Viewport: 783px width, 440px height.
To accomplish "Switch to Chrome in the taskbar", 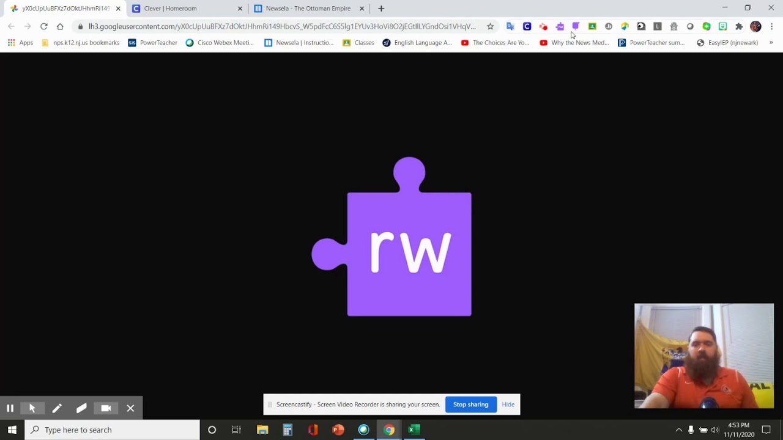I will click(x=389, y=430).
